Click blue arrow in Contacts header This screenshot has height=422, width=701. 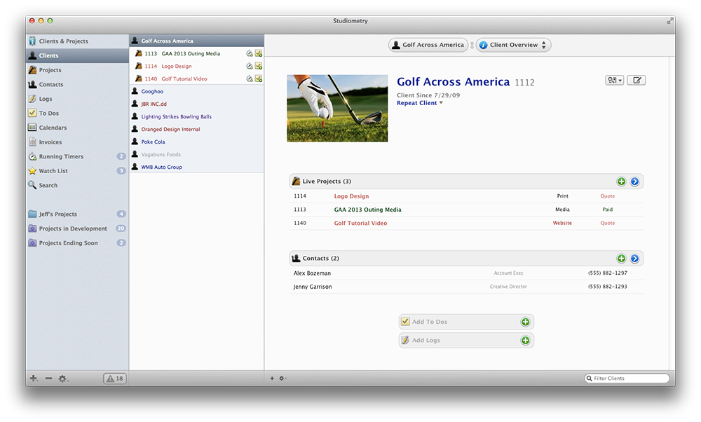[634, 259]
